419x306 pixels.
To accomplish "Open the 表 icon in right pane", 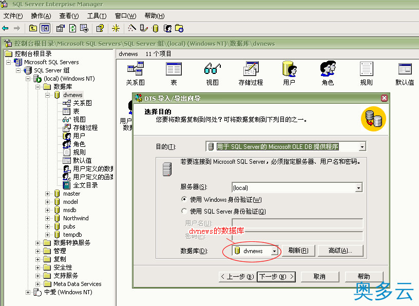I will pos(174,73).
